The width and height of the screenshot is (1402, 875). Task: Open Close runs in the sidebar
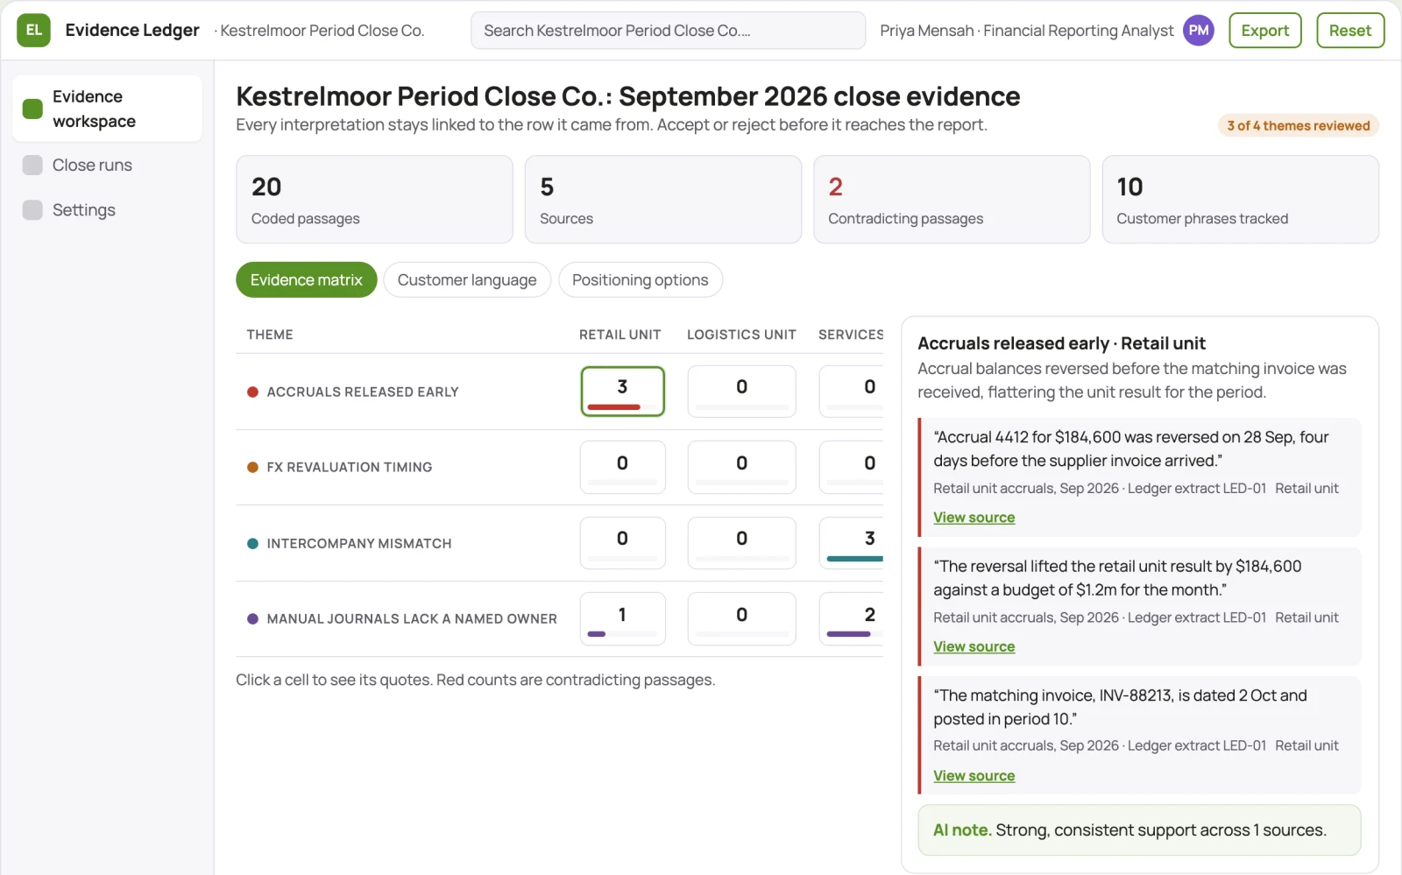click(x=107, y=165)
